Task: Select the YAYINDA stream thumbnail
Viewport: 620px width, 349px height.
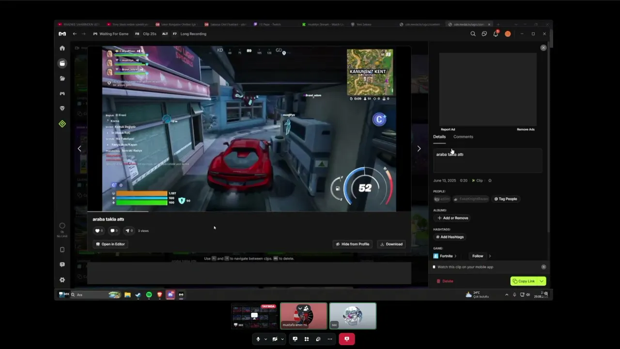Action: click(254, 316)
